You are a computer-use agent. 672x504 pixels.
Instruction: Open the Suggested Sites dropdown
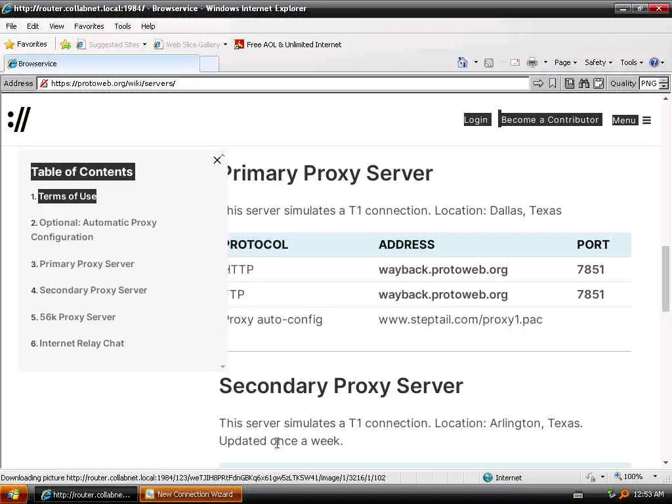145,45
